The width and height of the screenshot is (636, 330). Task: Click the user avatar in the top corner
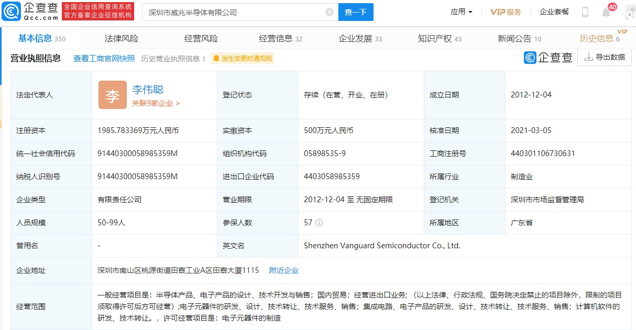pyautogui.click(x=630, y=12)
